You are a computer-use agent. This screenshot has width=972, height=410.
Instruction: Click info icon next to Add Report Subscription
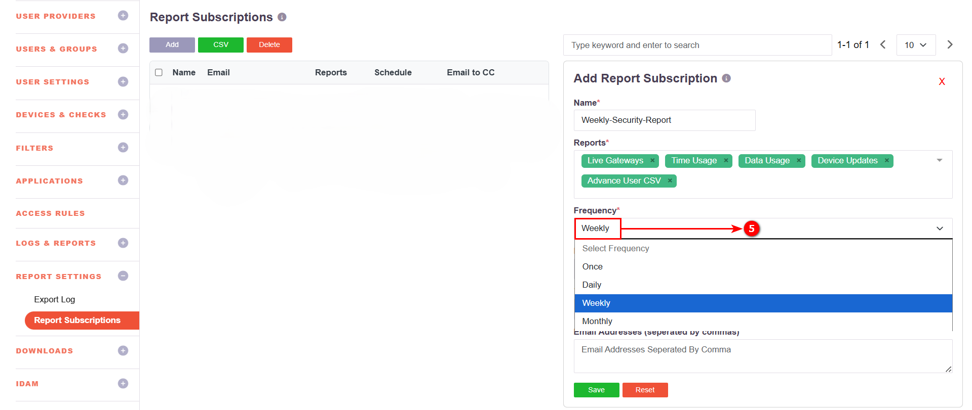726,78
